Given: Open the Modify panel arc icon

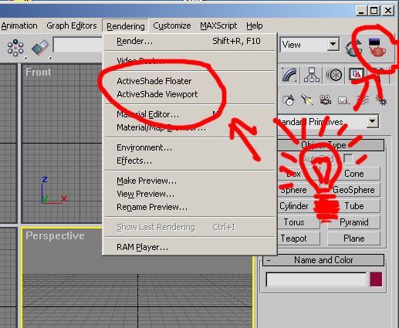Looking at the screenshot, I should [x=289, y=75].
